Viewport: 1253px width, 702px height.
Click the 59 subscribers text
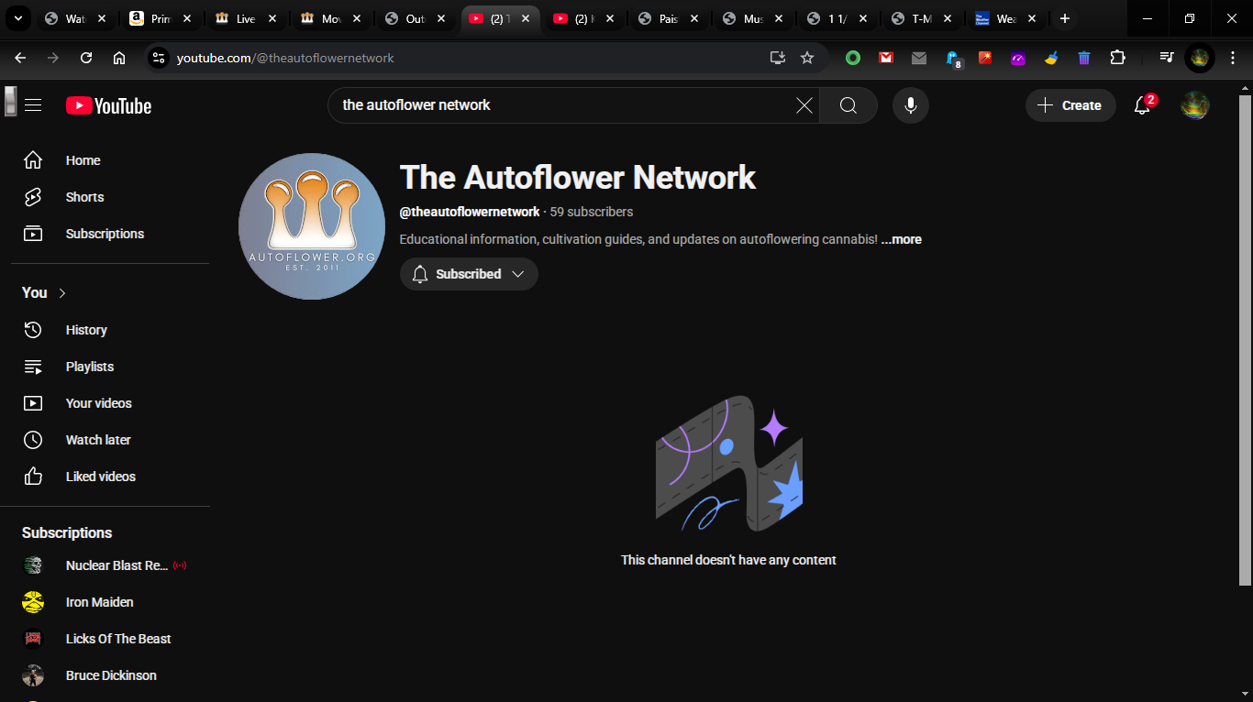click(592, 212)
